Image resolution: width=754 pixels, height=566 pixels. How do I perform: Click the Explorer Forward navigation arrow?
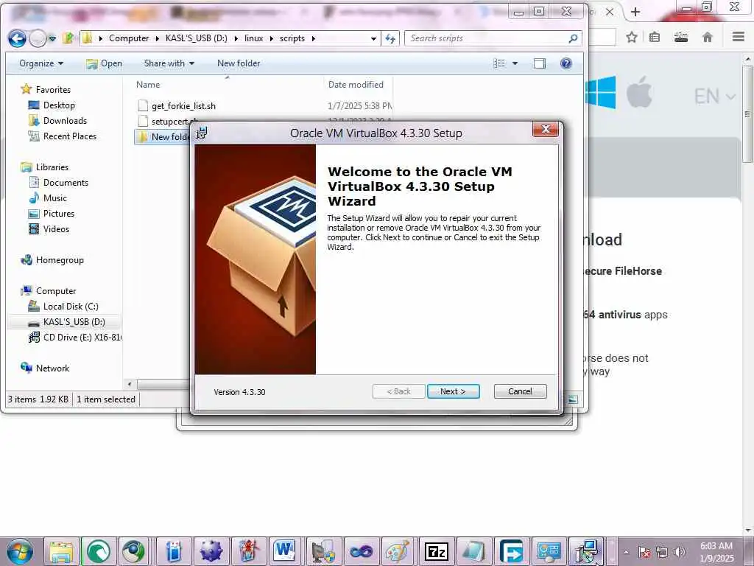click(x=38, y=38)
